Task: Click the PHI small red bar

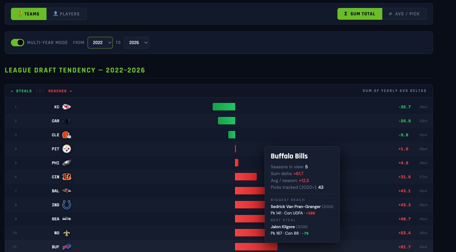Action: 237,163
